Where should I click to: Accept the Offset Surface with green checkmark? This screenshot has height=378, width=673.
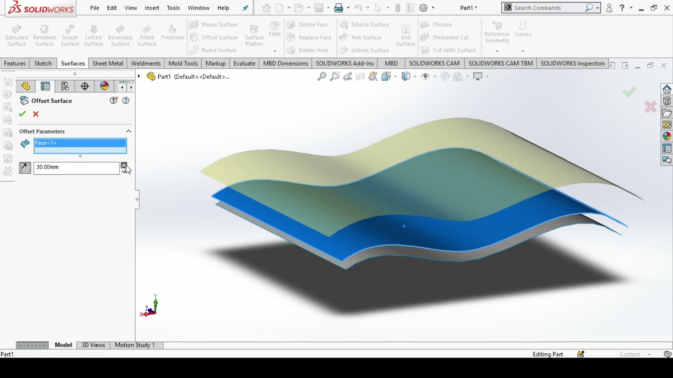pyautogui.click(x=22, y=114)
